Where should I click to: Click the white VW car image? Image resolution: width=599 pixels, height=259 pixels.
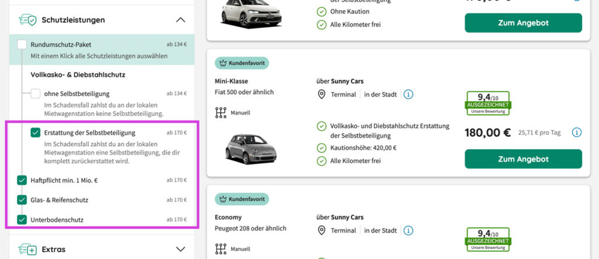tap(251, 13)
